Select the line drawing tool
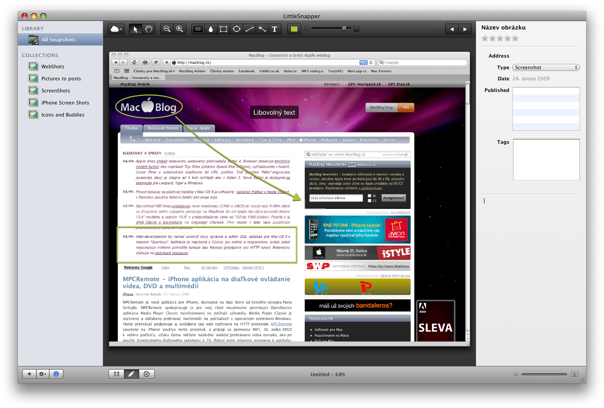 pyautogui.click(x=249, y=29)
